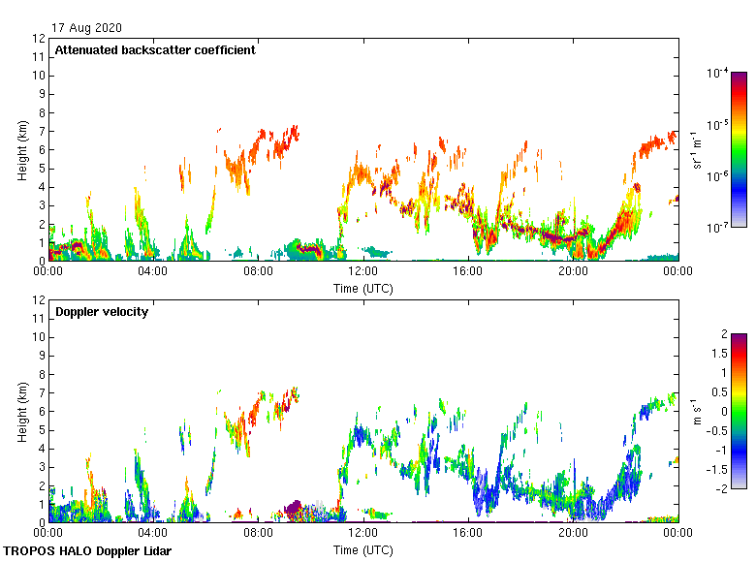Click the "17 Aug 2020" date label
This screenshot has height=562, width=756.
(x=87, y=28)
